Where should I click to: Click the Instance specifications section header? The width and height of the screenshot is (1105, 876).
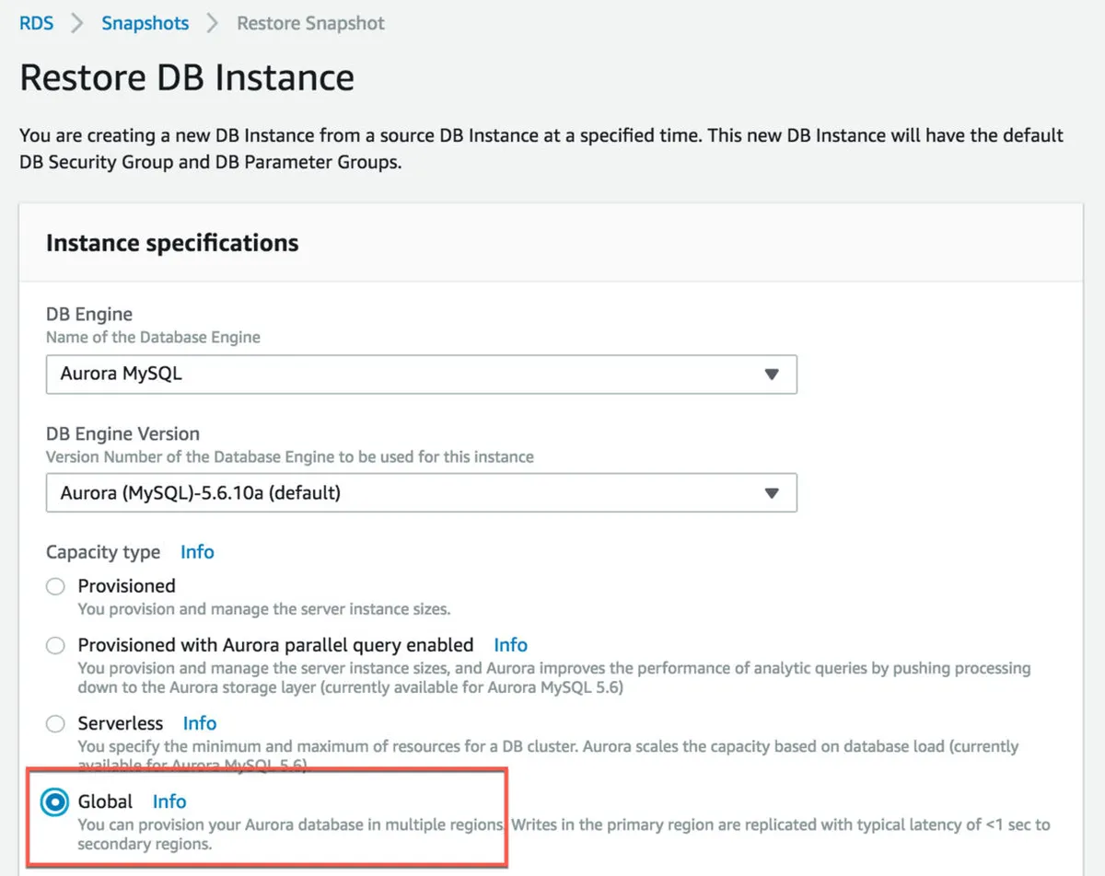(172, 243)
